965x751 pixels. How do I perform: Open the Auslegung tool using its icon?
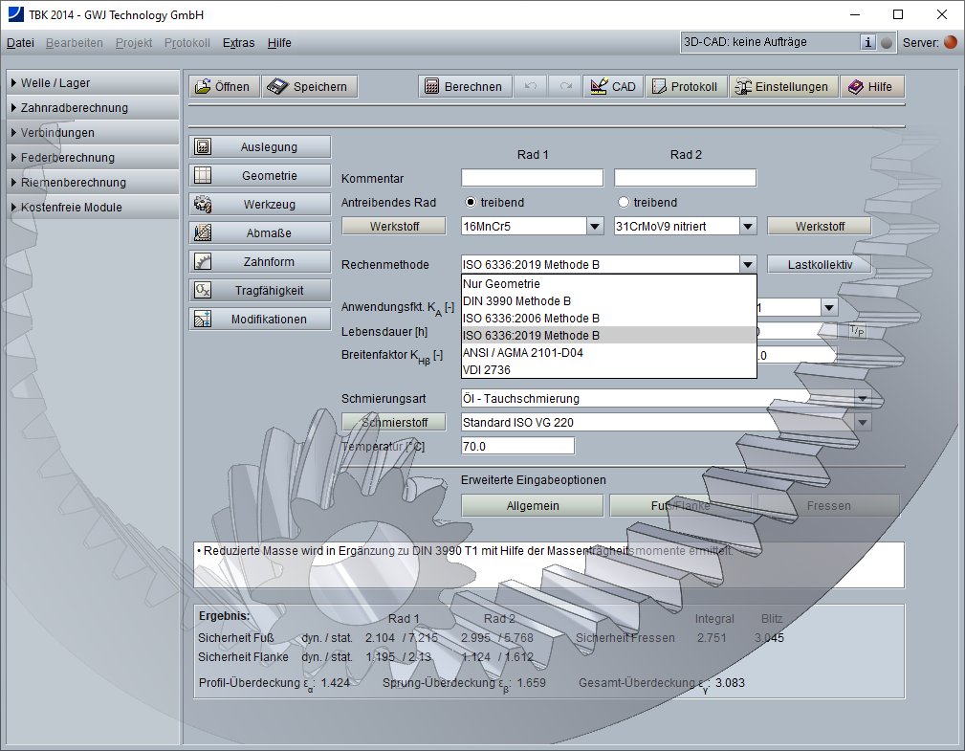pyautogui.click(x=201, y=146)
